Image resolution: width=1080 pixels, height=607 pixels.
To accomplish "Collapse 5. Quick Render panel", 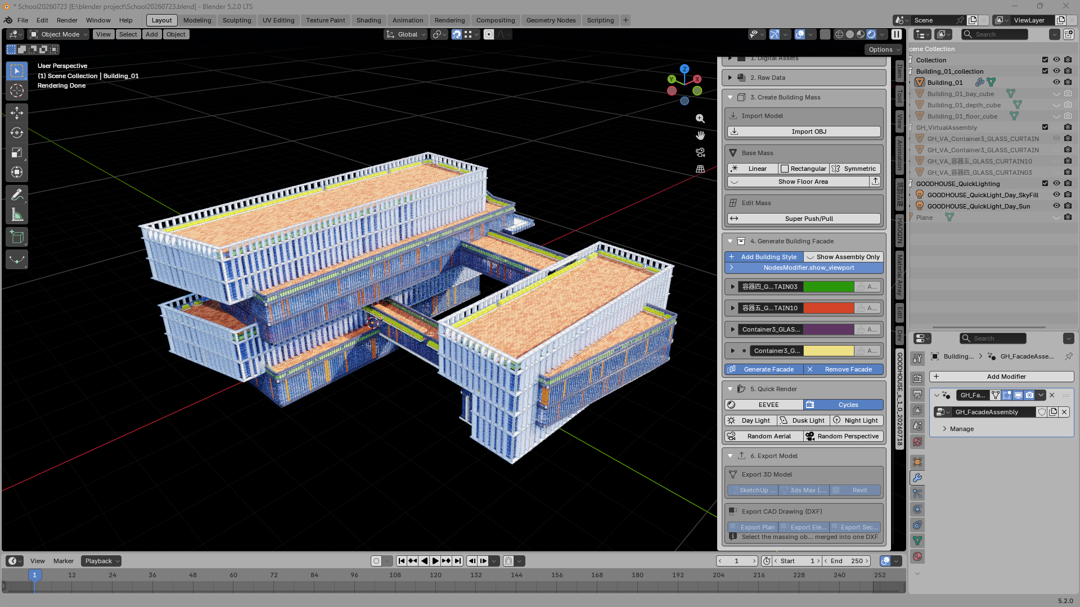I will pos(730,389).
